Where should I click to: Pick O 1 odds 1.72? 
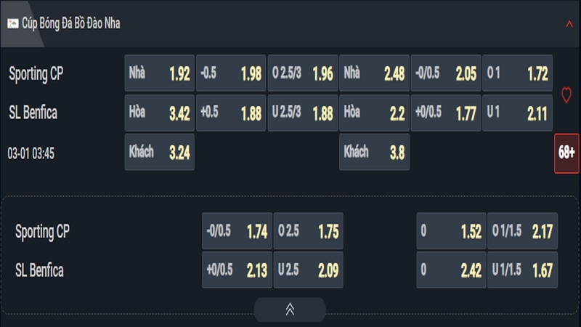click(517, 73)
